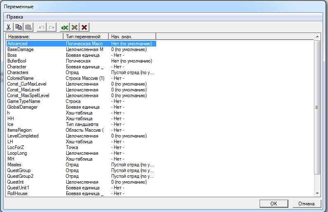Image resolution: width=328 pixels, height=212 pixels.
Task: Click the Edit variable yellow icon
Action: 75,27
